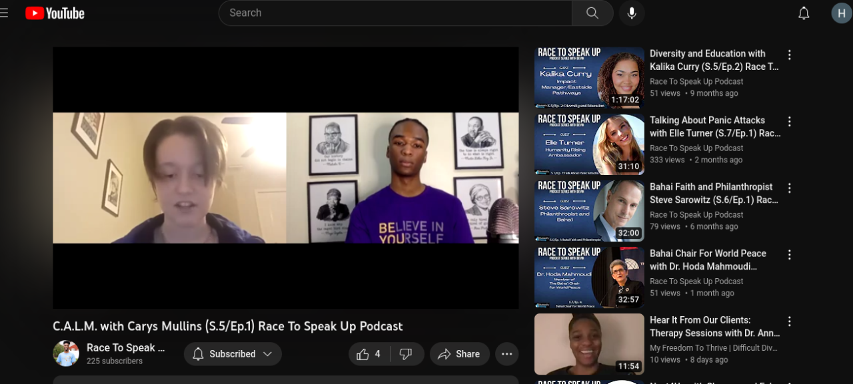Image resolution: width=853 pixels, height=384 pixels.
Task: Open the hamburger guide menu
Action: 4,13
